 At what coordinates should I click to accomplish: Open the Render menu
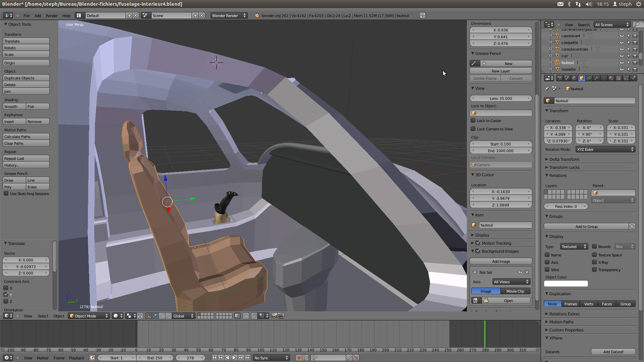(x=52, y=15)
